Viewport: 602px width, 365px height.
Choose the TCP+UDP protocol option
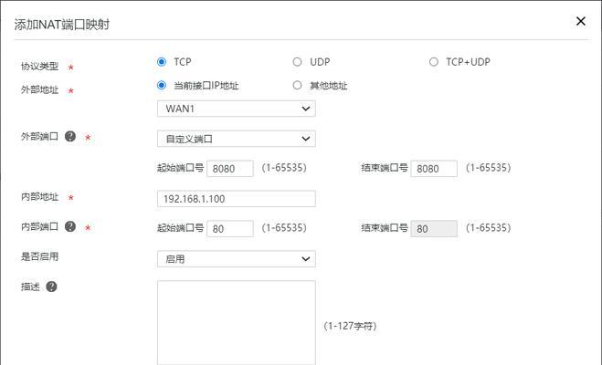tap(433, 62)
